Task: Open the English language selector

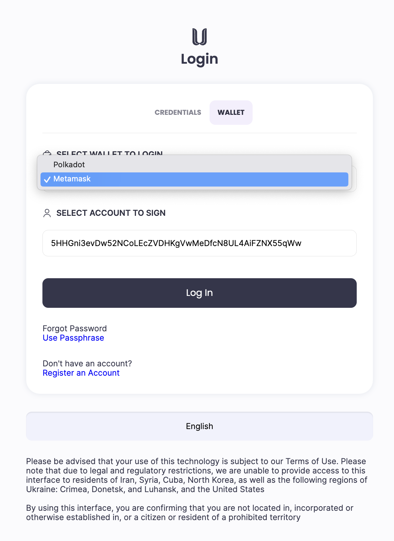Action: coord(199,426)
